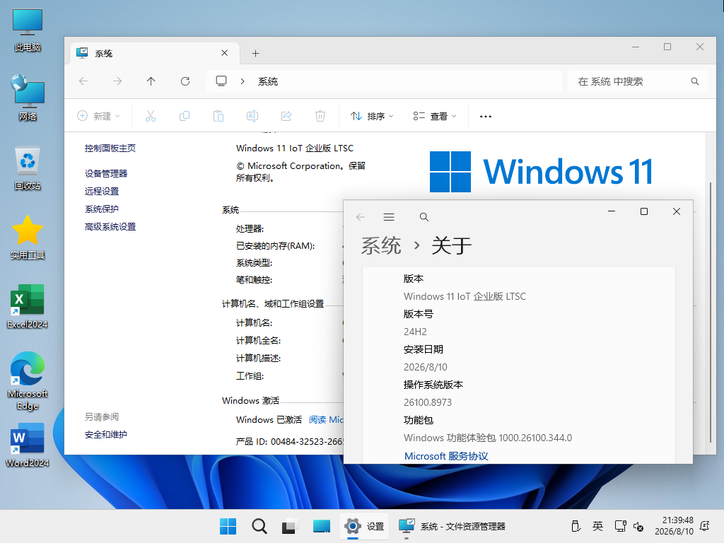Close the 系统 tab
The image size is (724, 543).
224,52
